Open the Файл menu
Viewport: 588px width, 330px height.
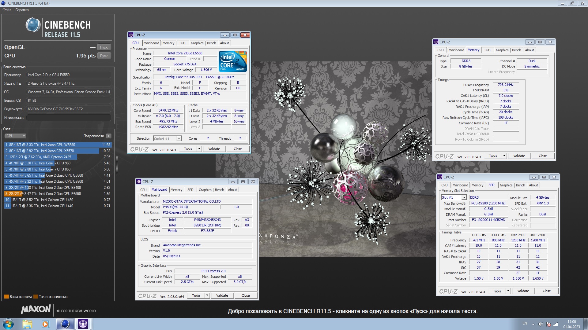coord(7,10)
